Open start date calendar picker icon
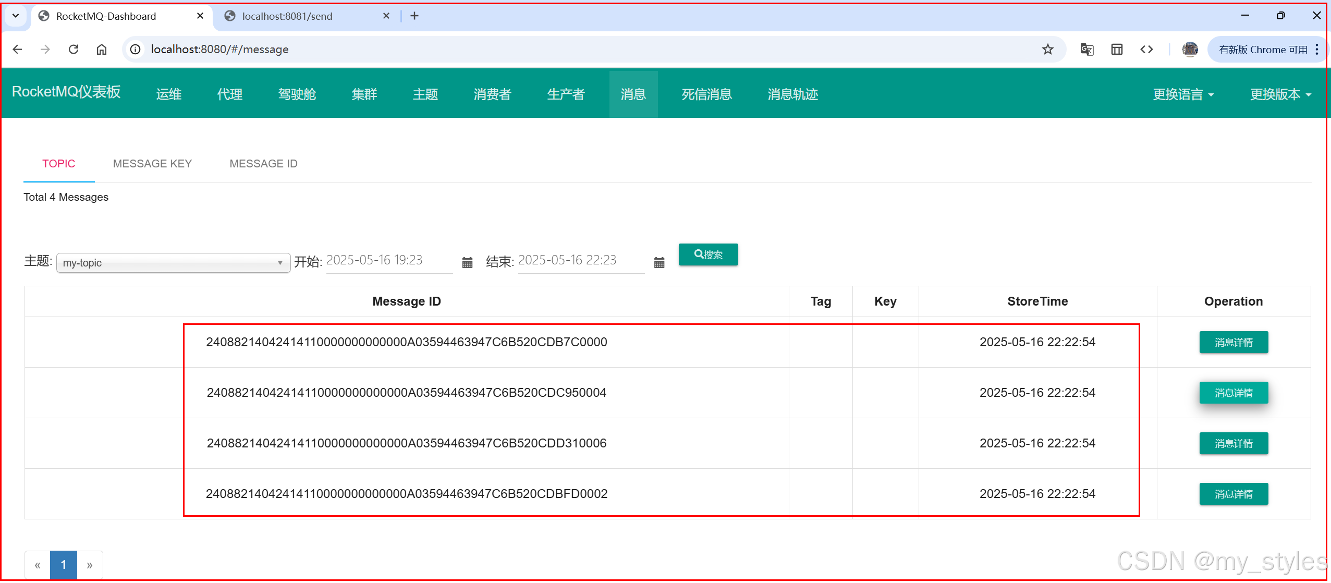The height and width of the screenshot is (583, 1331). 467,262
